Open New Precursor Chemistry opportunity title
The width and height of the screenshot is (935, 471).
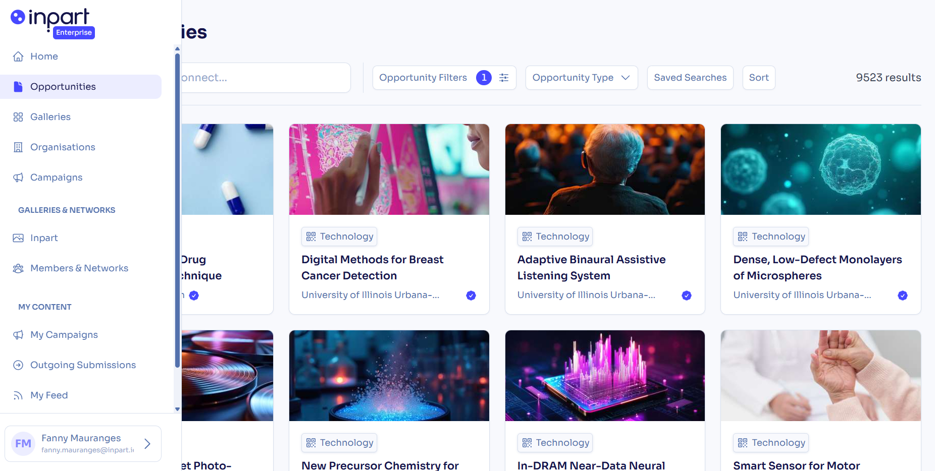[x=380, y=465]
